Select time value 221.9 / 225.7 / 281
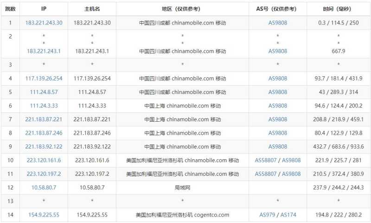Screen dimensions: 371x223 pyautogui.click(x=339, y=160)
